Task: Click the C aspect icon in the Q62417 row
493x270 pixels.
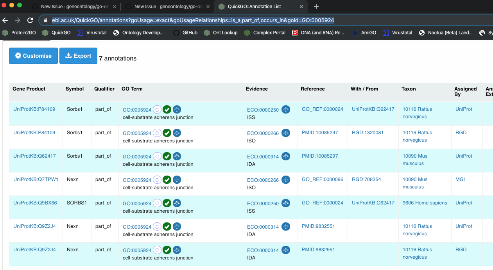Action: click(157, 156)
